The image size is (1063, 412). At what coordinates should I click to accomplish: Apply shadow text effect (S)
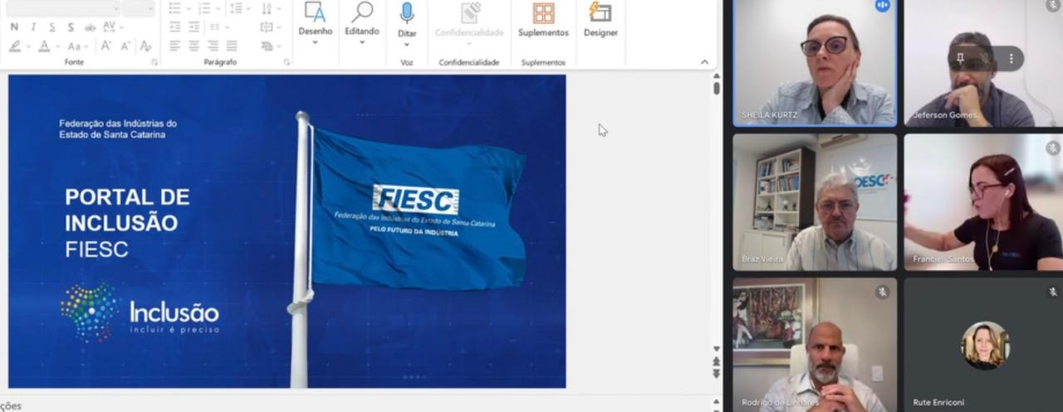[70, 27]
